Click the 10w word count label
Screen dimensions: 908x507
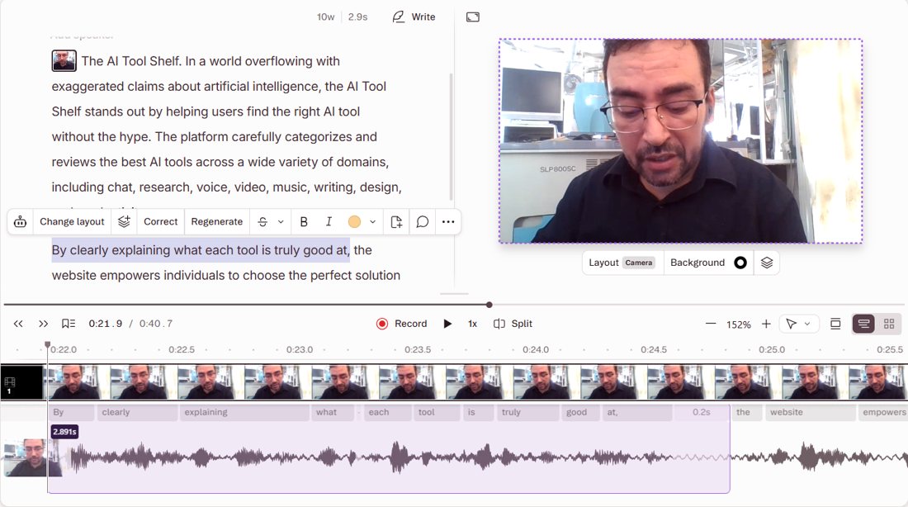[x=325, y=17]
